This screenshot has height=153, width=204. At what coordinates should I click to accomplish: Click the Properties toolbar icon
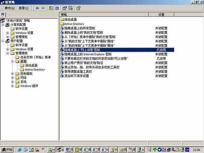coord(65,8)
